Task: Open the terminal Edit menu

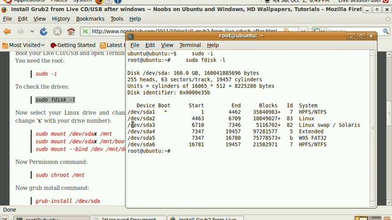Action: pos(150,45)
